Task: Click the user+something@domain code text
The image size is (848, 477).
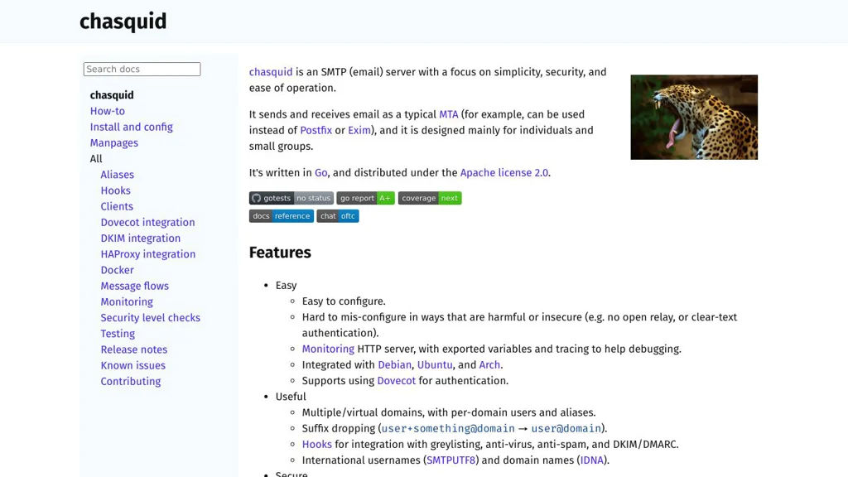Action: point(448,429)
